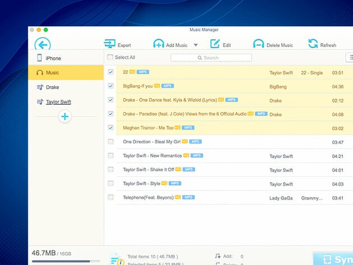This screenshot has height=265, width=353.
Task: Check the One Direction - Steal My Girl box
Action: point(110,142)
